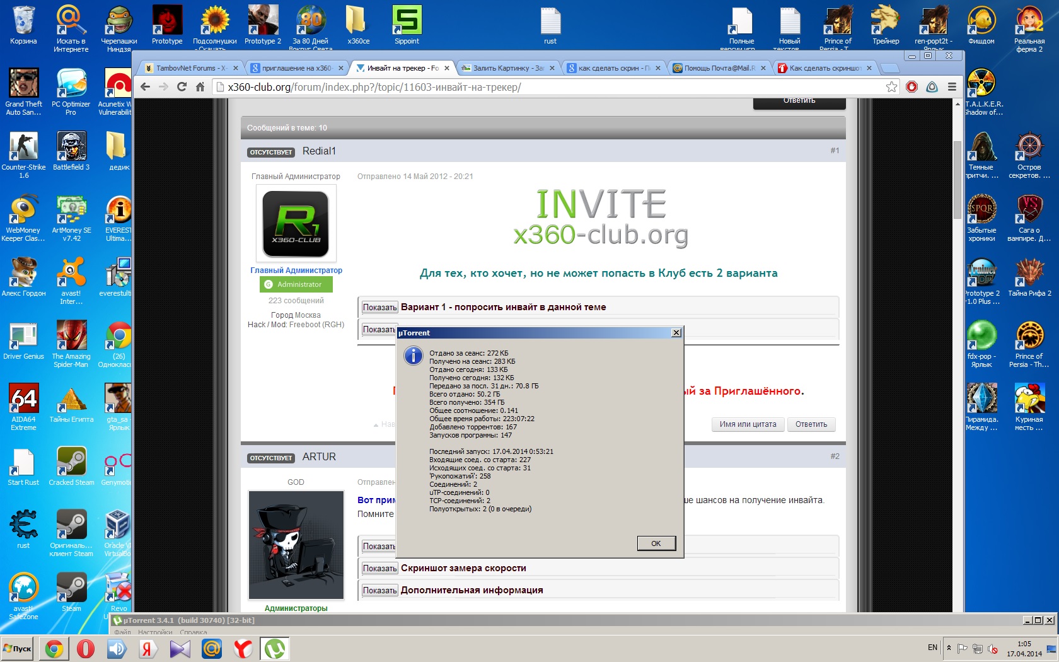Screen dimensions: 1059x662
Task: Close the µTorrent dialog with the X
Action: [x=676, y=333]
